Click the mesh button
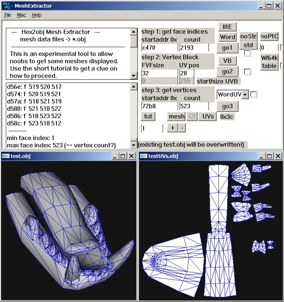 (177, 116)
